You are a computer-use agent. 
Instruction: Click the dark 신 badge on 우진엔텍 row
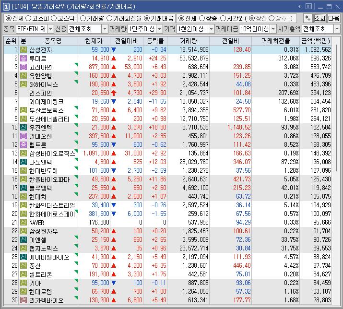(x=23, y=127)
